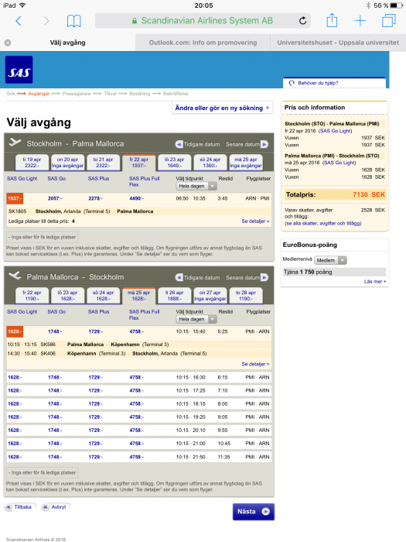The width and height of the screenshot is (406, 542).
Task: Open outbound Hela dagen time dropdown
Action: pos(196,186)
